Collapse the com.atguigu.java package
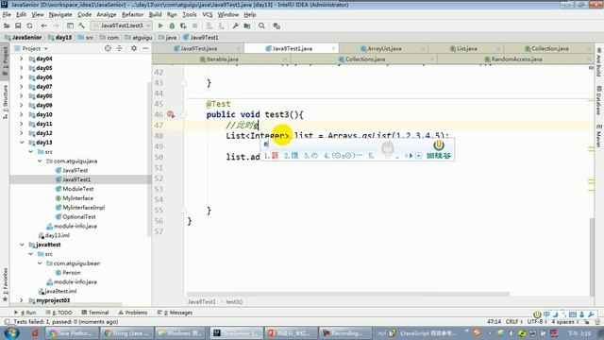This screenshot has height=340, width=604. point(40,161)
